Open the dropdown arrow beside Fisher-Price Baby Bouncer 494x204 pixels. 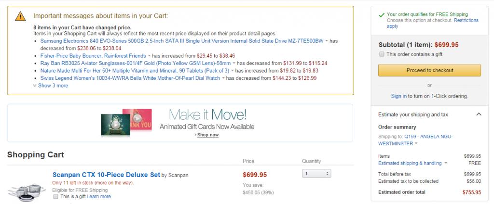[x=149, y=56]
